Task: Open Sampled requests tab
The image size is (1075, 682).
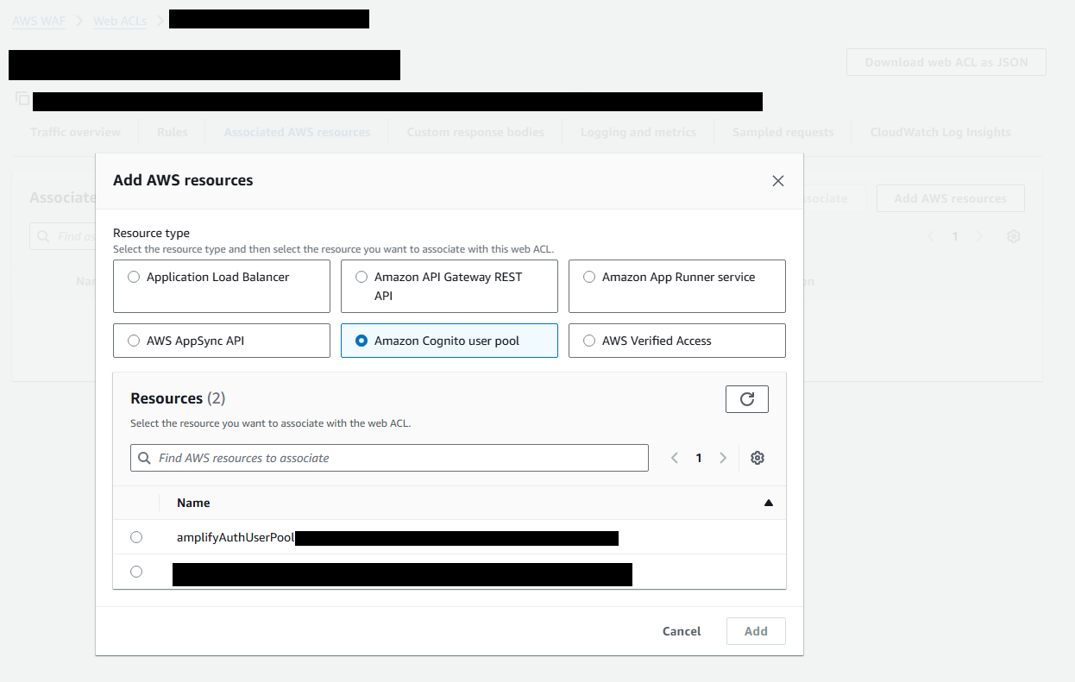Action: pos(783,132)
